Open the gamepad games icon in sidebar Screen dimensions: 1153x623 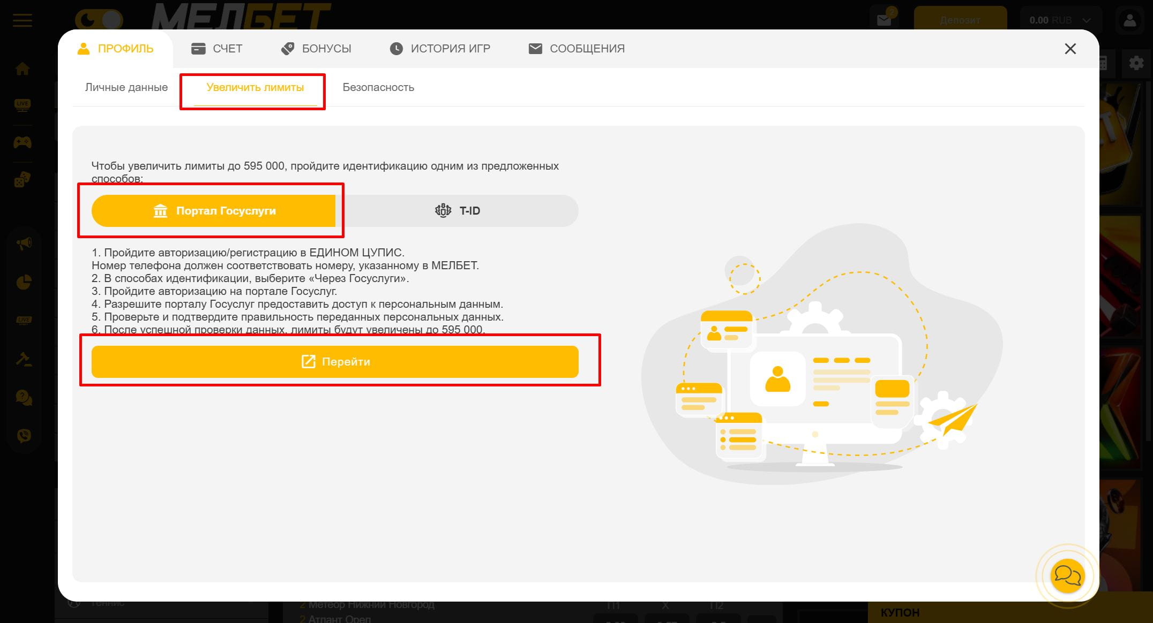point(23,142)
